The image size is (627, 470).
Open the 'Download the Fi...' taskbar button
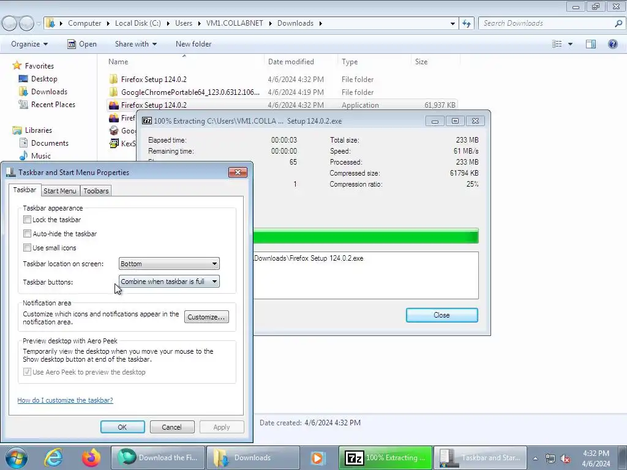(158, 458)
